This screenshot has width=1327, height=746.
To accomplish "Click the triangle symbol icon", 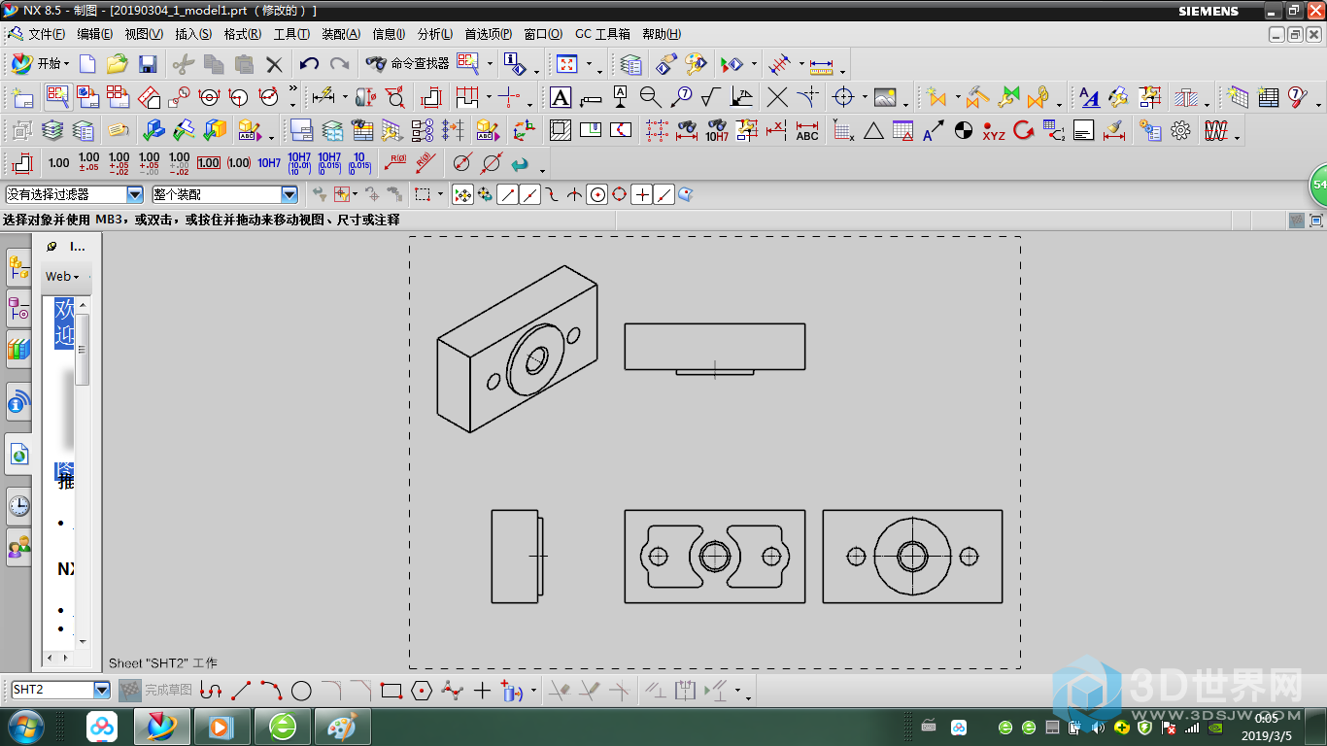I will [873, 130].
